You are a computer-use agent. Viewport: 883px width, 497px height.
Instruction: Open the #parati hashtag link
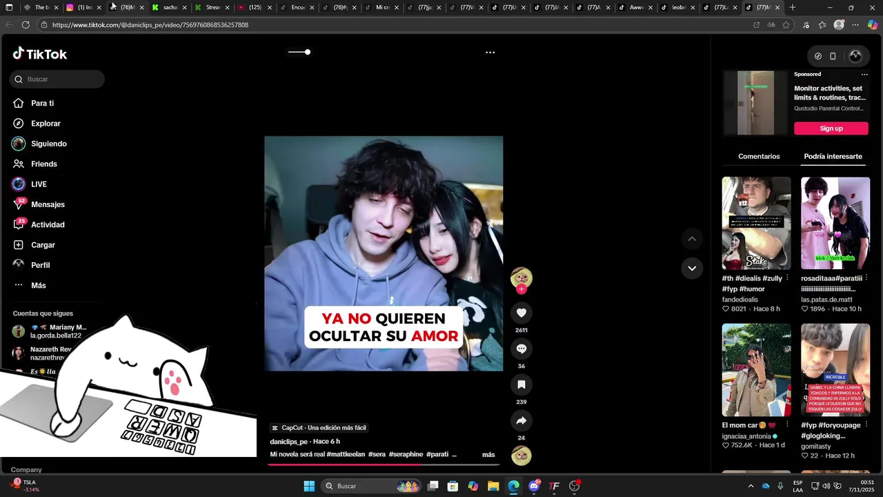437,454
